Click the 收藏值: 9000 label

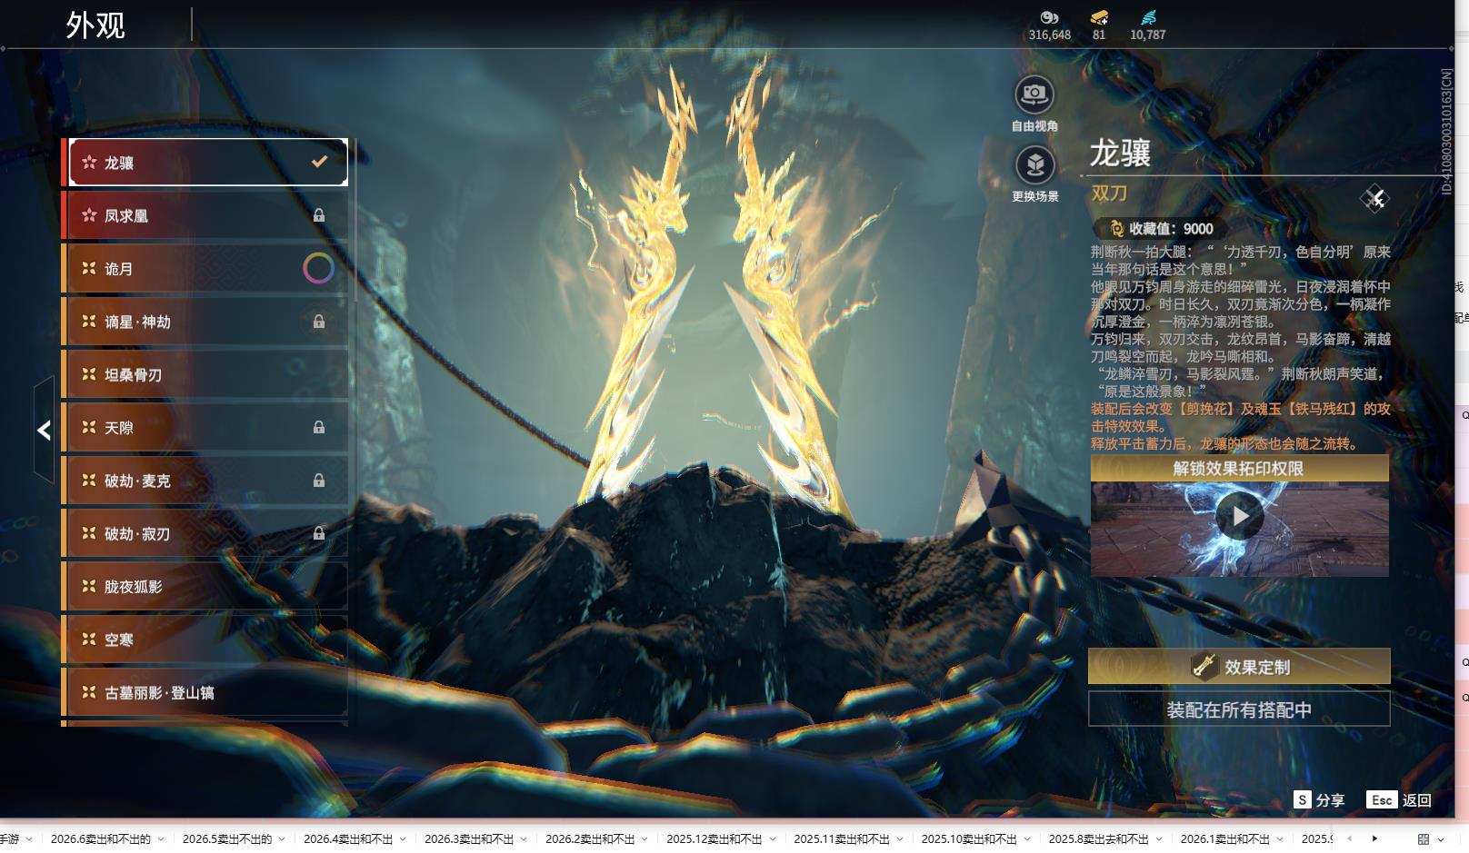click(x=1171, y=229)
